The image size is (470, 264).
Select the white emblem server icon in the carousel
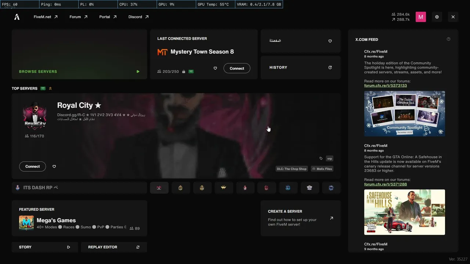(x=309, y=188)
